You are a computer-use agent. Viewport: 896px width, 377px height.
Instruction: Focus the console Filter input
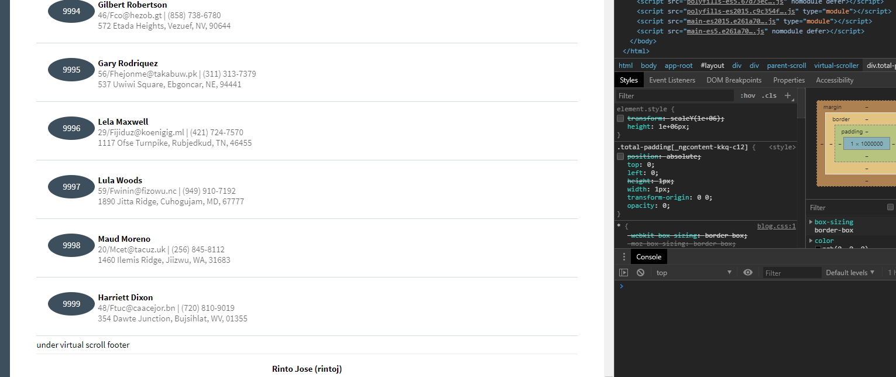click(x=792, y=273)
